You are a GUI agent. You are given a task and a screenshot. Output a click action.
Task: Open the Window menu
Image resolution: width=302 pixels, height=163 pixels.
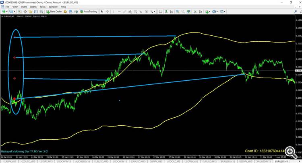(53, 7)
